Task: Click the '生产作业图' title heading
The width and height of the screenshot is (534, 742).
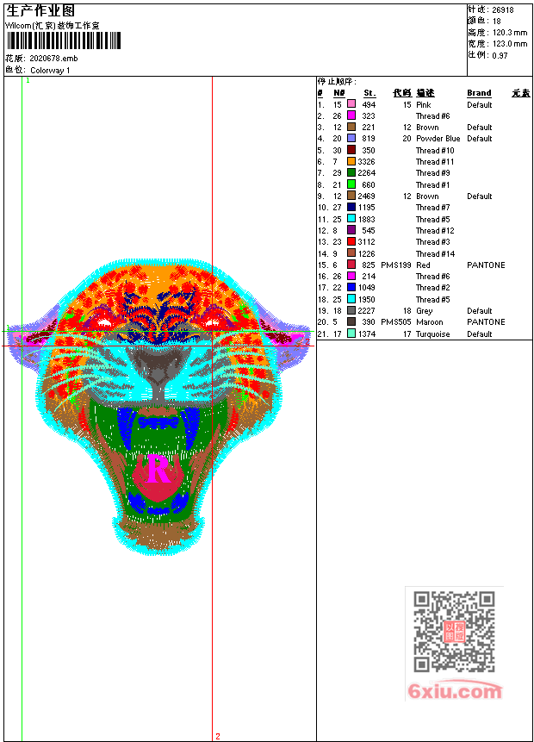Action: (40, 11)
